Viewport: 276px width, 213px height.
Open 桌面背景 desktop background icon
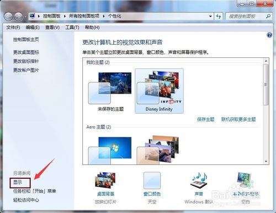(105, 180)
